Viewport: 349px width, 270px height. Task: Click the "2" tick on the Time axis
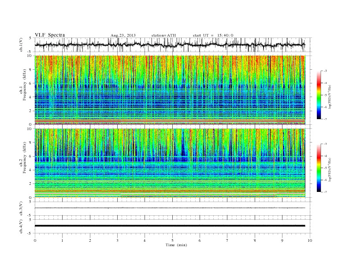(x=90, y=240)
